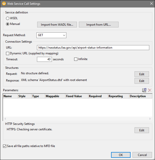Click inside the URL input field
Image resolution: width=155 pixels, height=160 pixels.
(x=93, y=48)
